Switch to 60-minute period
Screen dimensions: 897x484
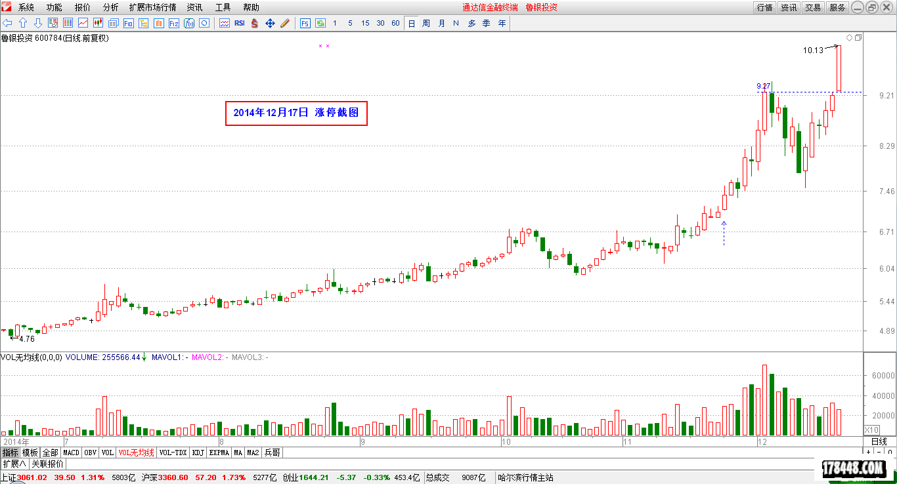(395, 23)
